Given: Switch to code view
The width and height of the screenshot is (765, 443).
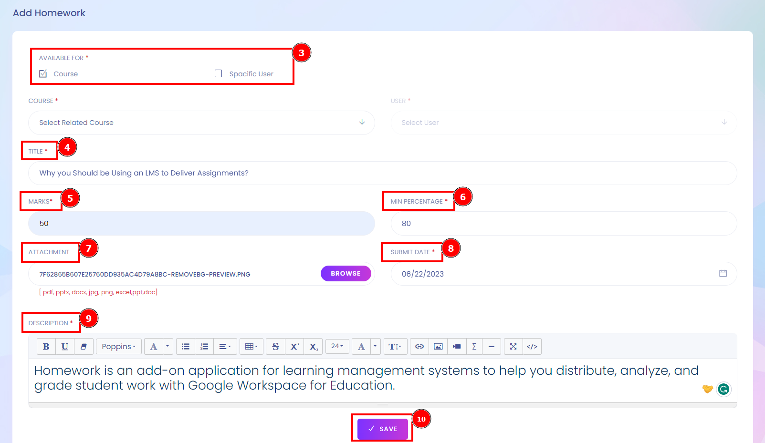Looking at the screenshot, I should pos(532,347).
